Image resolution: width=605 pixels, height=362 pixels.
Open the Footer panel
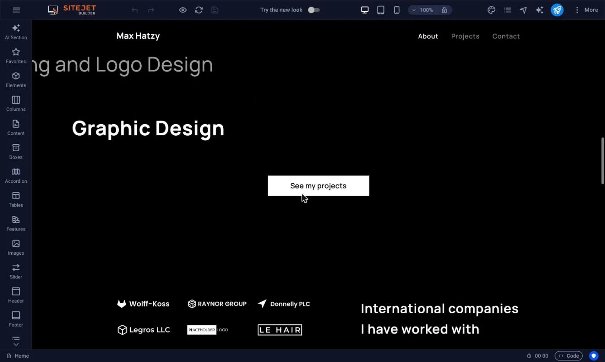16,319
